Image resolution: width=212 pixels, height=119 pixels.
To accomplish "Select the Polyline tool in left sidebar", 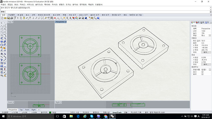I will click(x=2, y=26).
